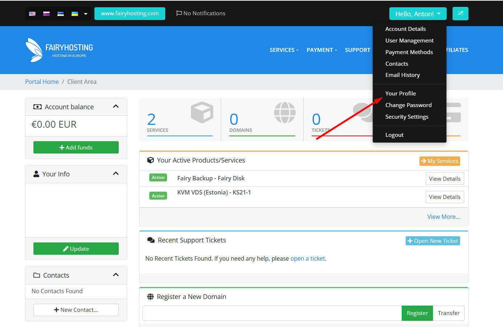Screen dimensions: 503x327
Task: Switch language to Estonian flag
Action: (x=61, y=14)
